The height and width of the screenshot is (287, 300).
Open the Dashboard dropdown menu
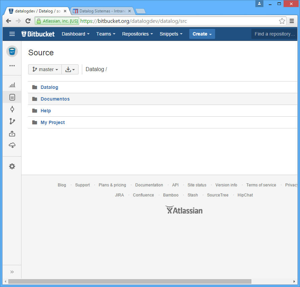point(76,34)
